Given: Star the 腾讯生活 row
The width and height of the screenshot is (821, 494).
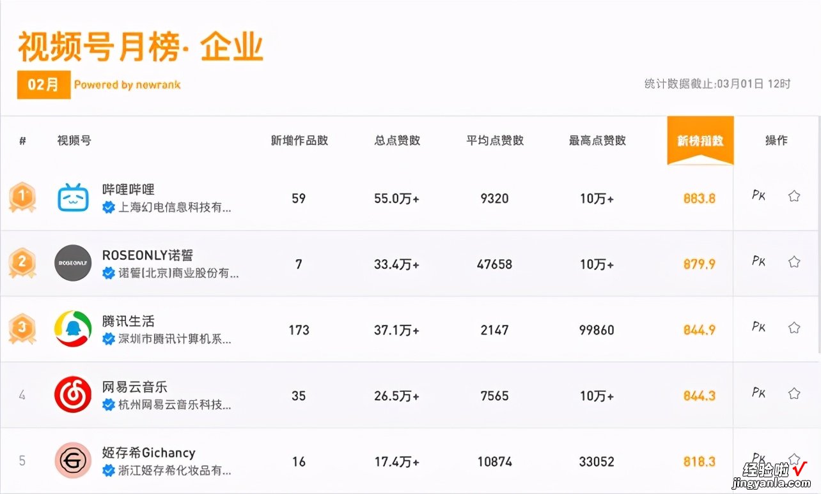Looking at the screenshot, I should pos(794,327).
